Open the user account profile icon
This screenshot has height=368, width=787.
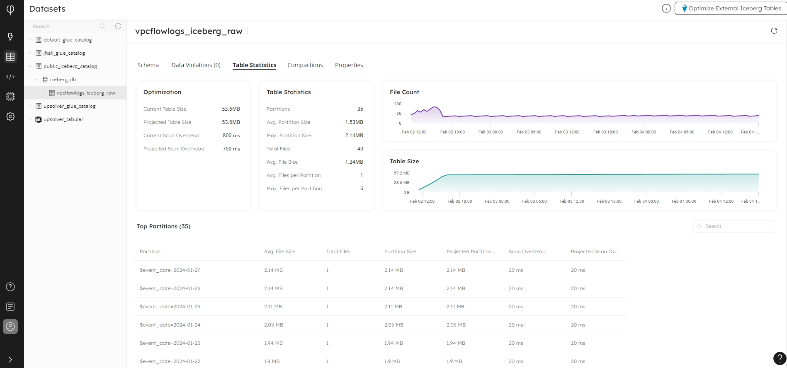click(x=10, y=327)
